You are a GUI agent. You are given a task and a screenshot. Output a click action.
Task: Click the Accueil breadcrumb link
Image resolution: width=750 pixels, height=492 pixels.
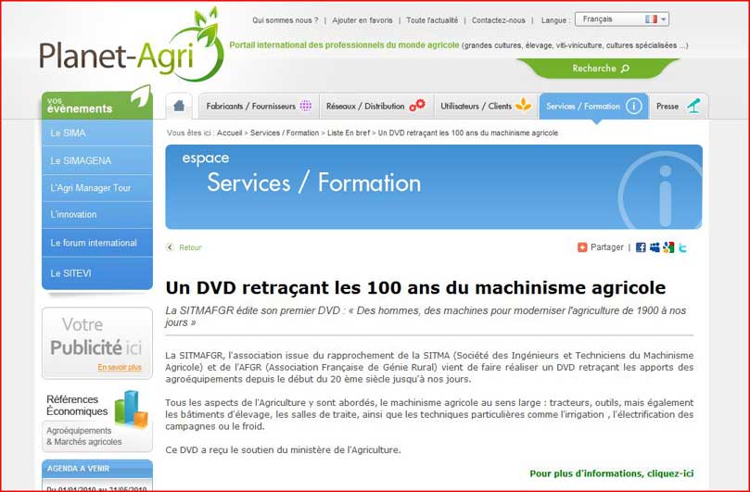tap(229, 132)
